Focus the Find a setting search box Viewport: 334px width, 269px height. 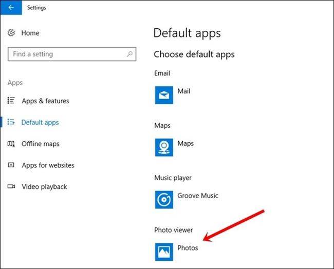coord(72,54)
